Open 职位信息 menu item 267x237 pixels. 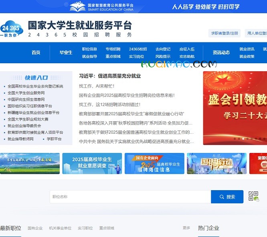(89, 49)
